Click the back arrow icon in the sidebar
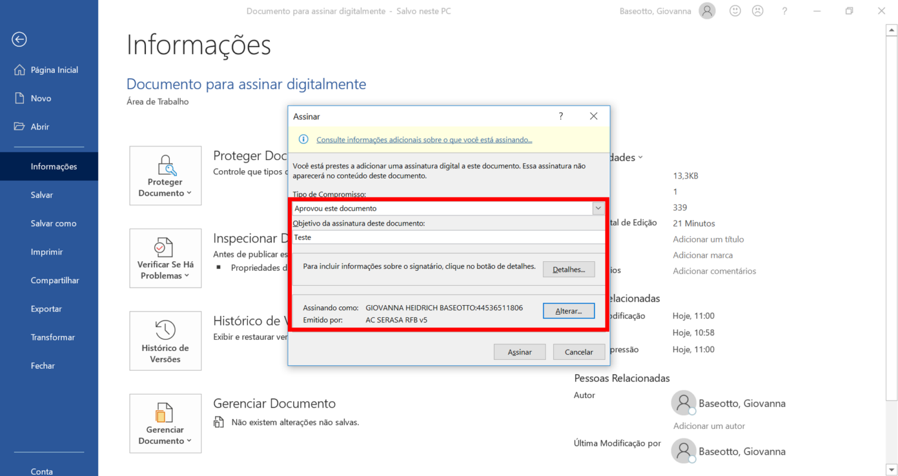898x476 pixels. (x=19, y=39)
